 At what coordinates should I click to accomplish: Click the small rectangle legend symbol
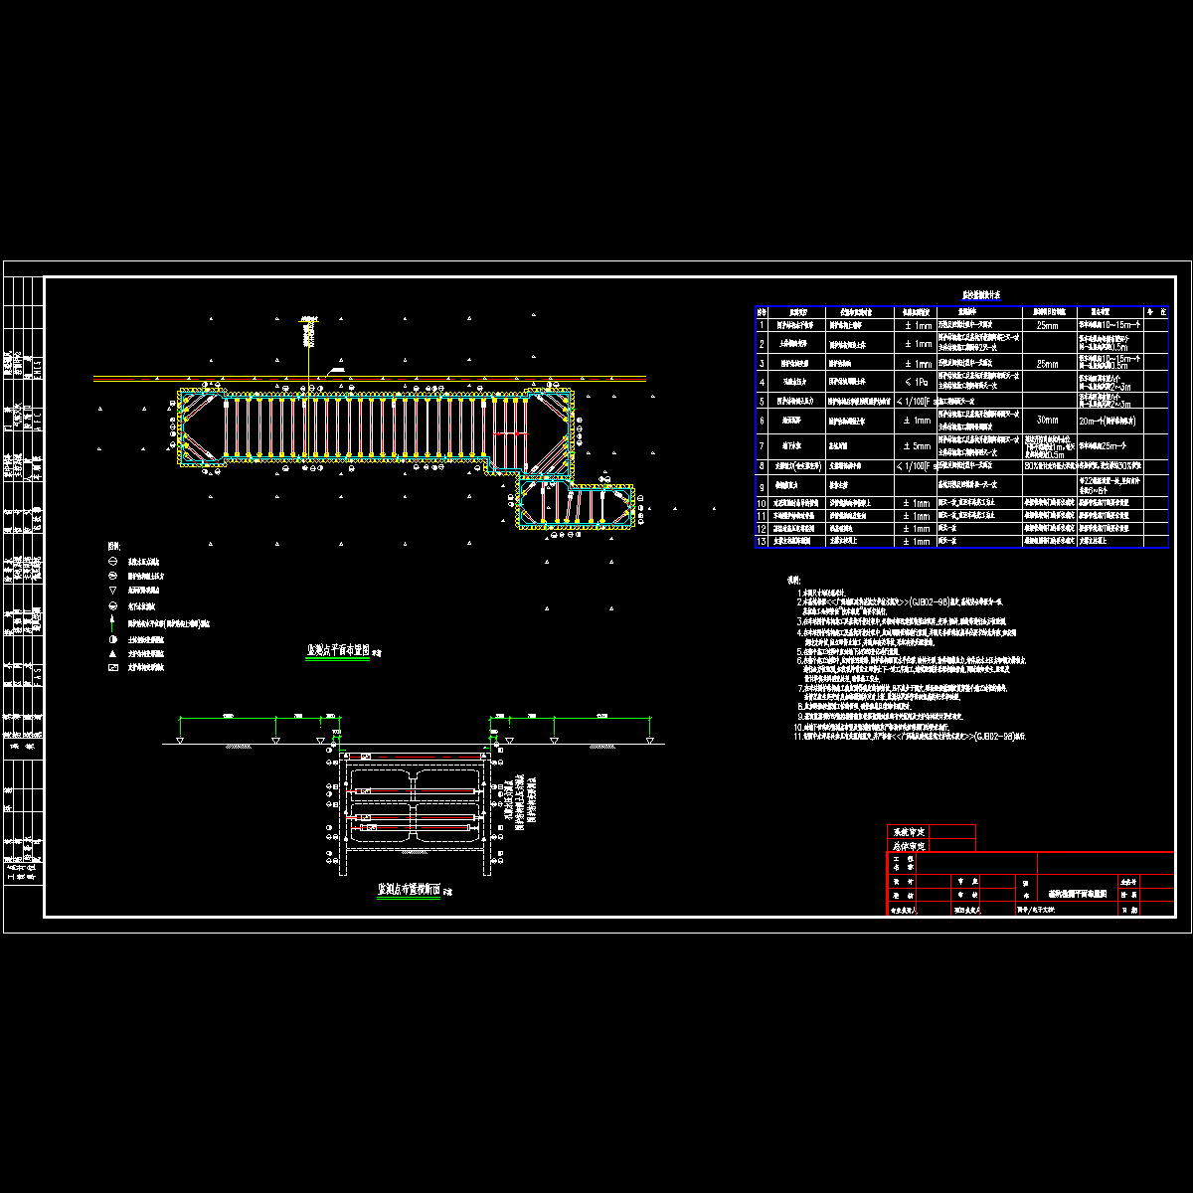coord(112,668)
